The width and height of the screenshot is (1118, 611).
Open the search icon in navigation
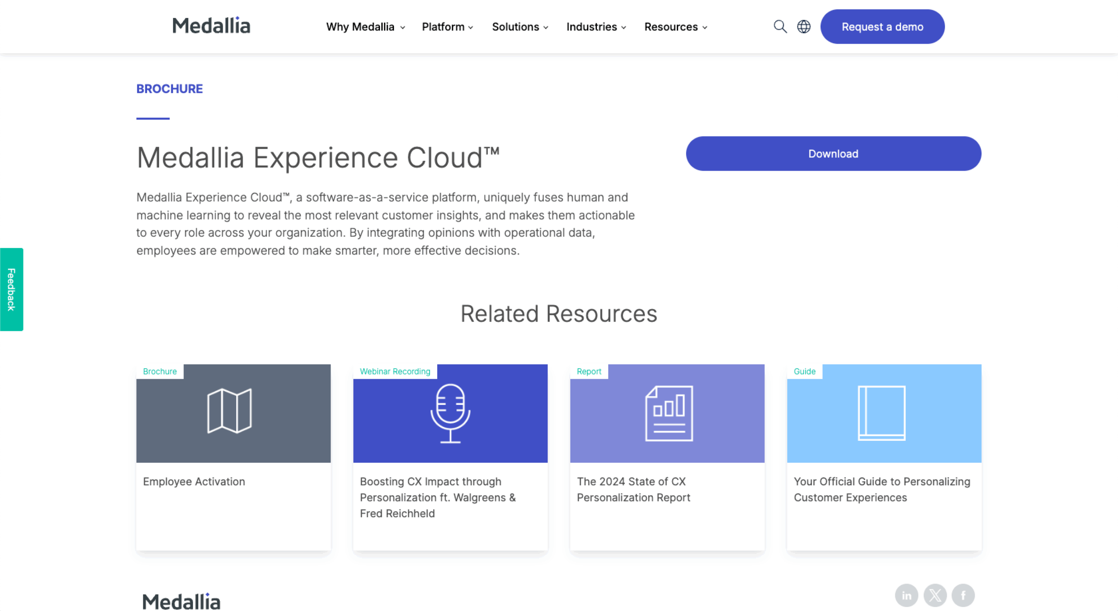[780, 26]
